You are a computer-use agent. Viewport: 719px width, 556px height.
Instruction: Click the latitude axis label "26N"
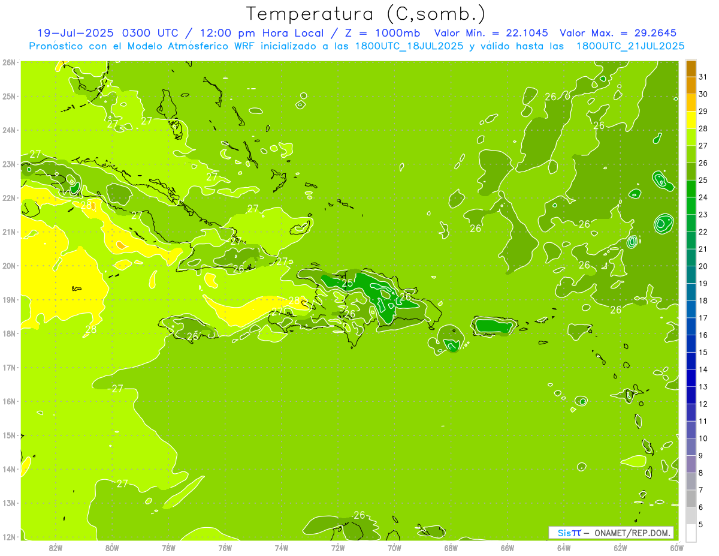click(9, 62)
